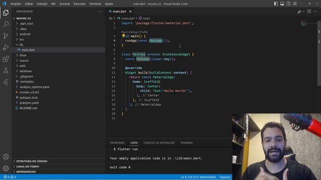321x180 pixels.
Task: Collapse the MOVIES_V2 root folder
Action: (x=58, y=18)
